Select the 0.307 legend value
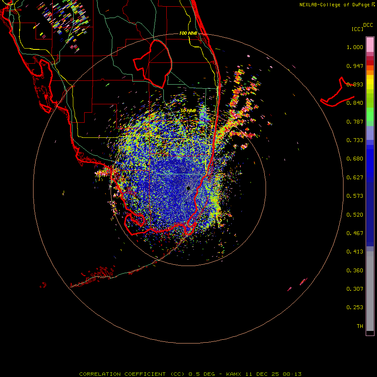 (x=355, y=289)
